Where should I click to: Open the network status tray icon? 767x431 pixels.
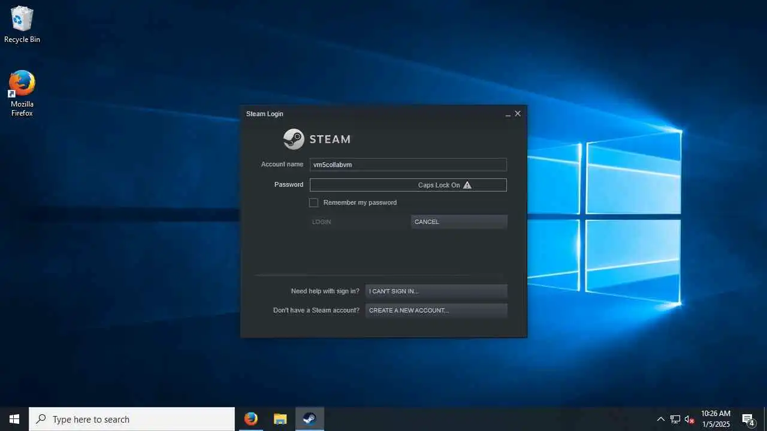point(675,419)
